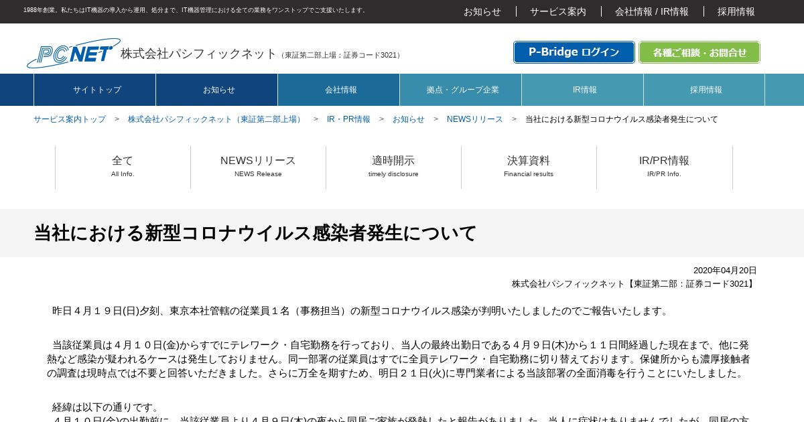Click the date 2020年04月20日
Image resolution: width=804 pixels, height=422 pixels.
725,271
